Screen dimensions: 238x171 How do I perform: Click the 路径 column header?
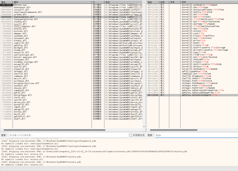pyautogui.click(x=123, y=2)
